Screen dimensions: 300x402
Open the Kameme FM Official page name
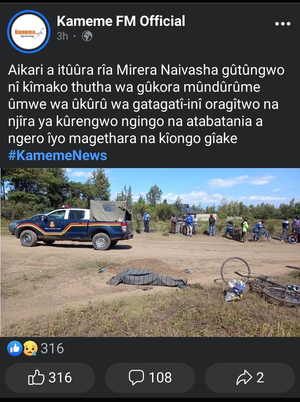click(x=121, y=21)
